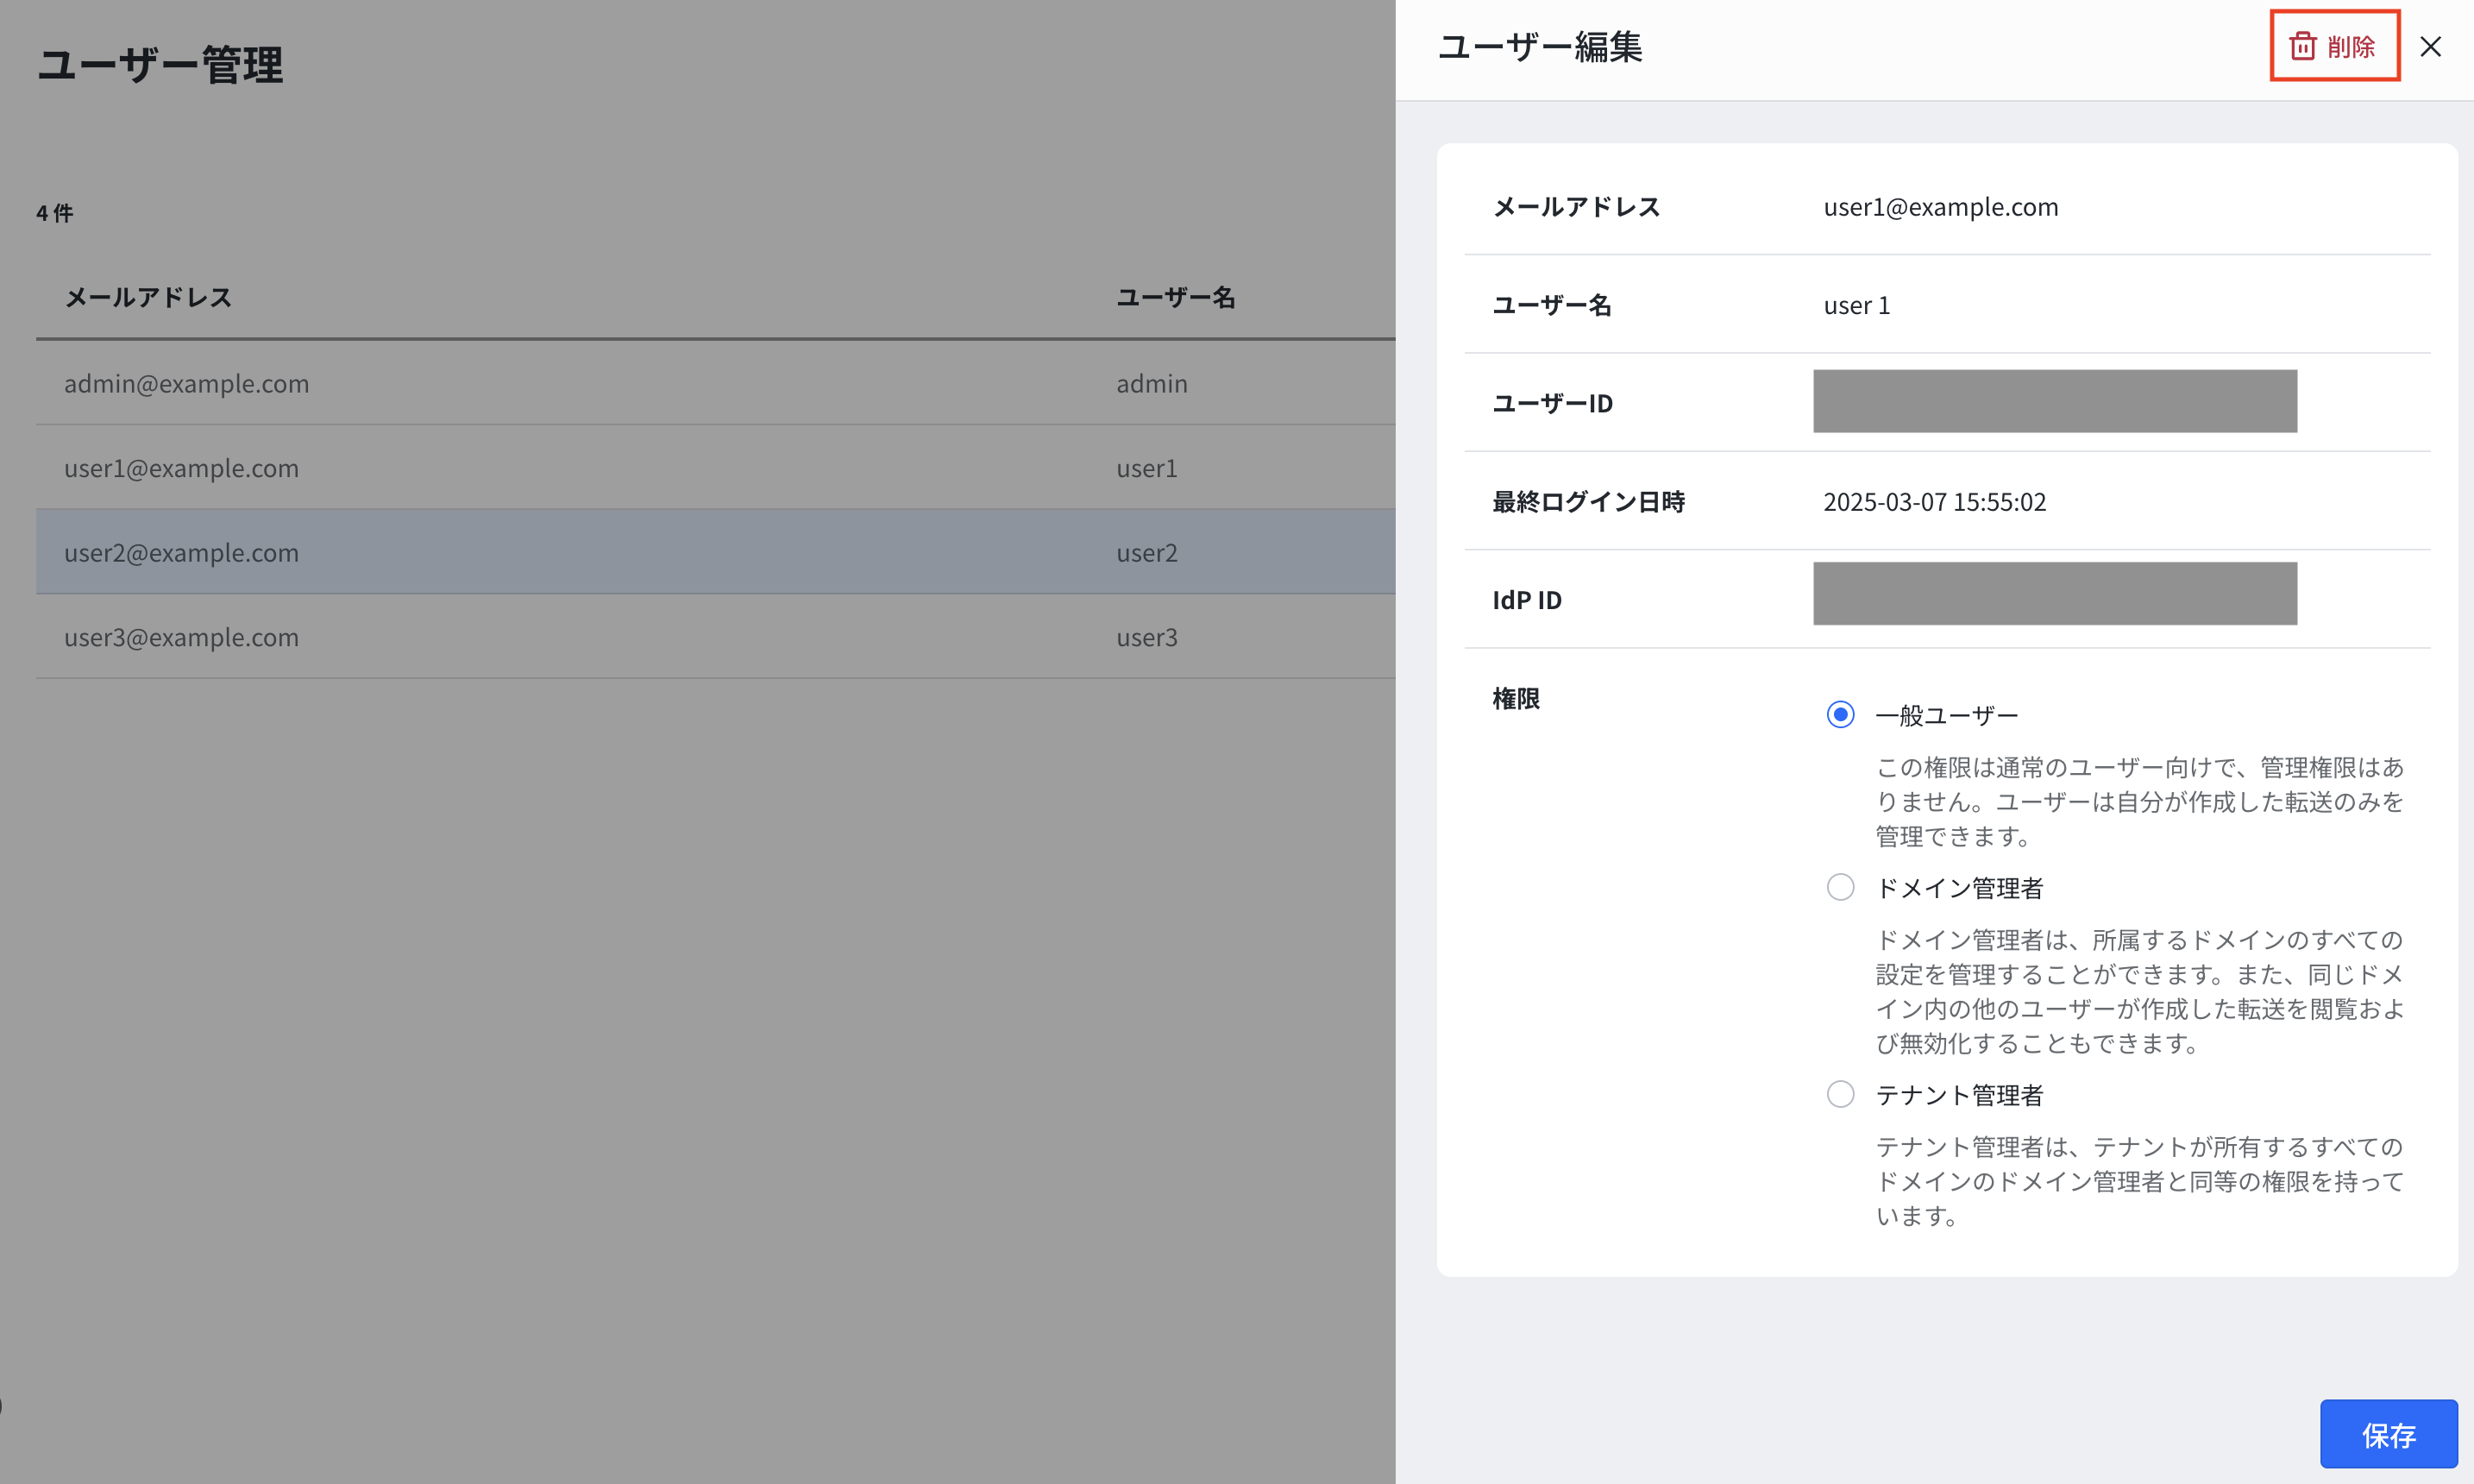This screenshot has height=1484, width=2474.
Task: Select user2@example.com row in the table
Action: pos(716,552)
